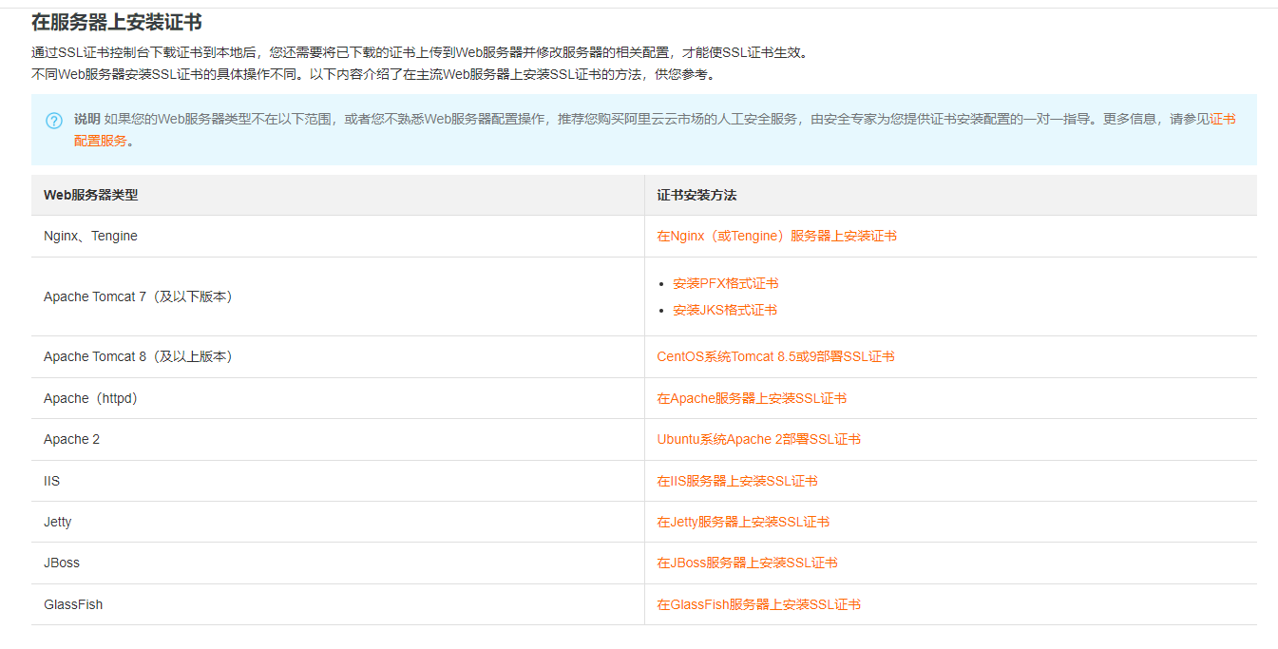
Task: Open Ubuntu系统Apache 2部署SSL证书 link
Action: [x=758, y=439]
